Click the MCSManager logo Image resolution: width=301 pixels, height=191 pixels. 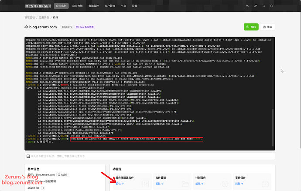(x=38, y=6)
